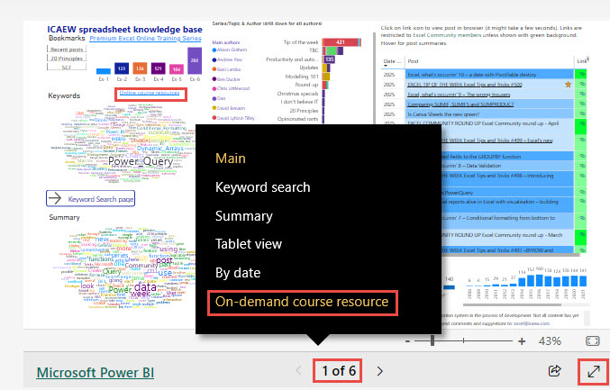Open link icon for first post row

[x=581, y=75]
